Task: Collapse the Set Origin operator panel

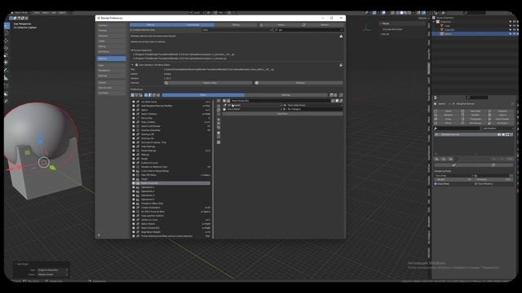Action: [x=15, y=264]
